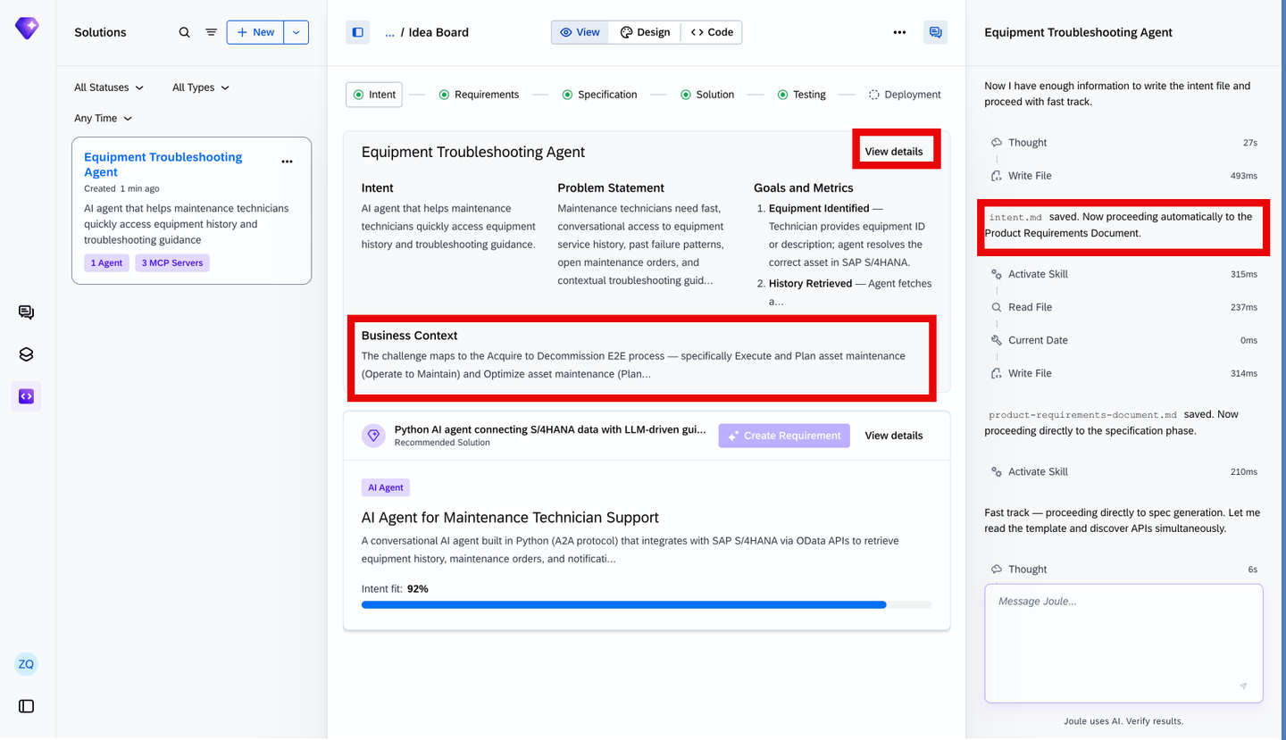
Task: Open the chat conversations icon in left rail
Action: tap(26, 312)
